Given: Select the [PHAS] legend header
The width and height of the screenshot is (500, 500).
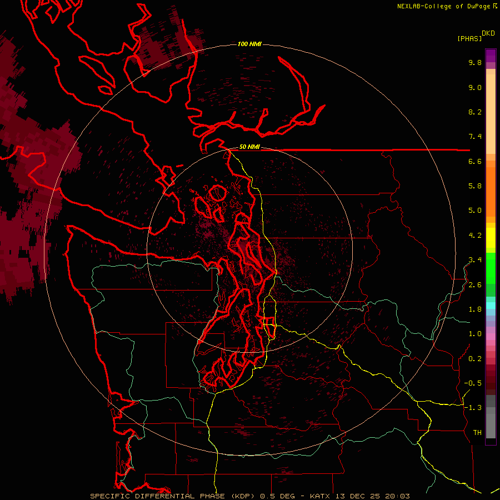Looking at the screenshot, I should pos(469,38).
